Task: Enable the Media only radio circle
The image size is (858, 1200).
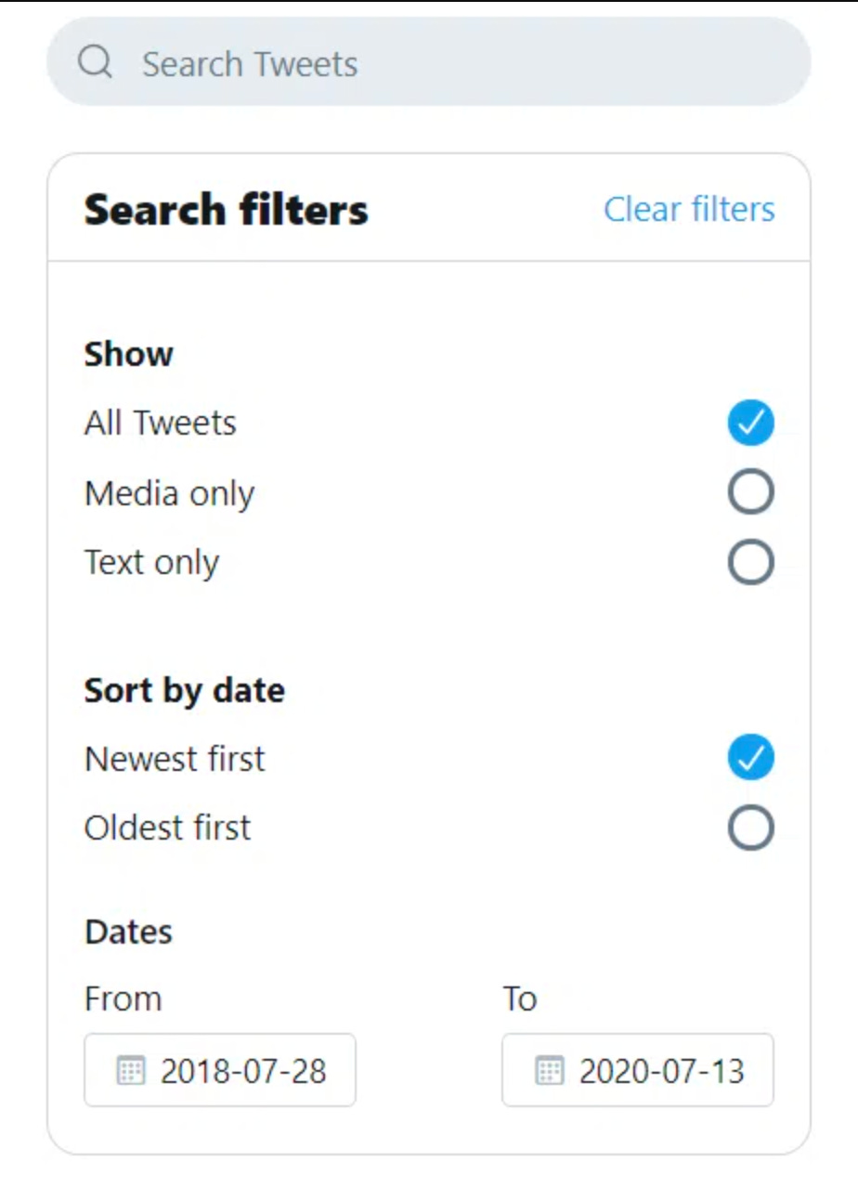Action: (750, 492)
